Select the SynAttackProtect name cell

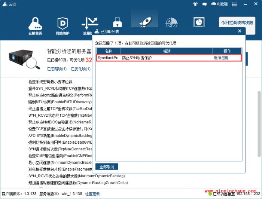click(108, 58)
